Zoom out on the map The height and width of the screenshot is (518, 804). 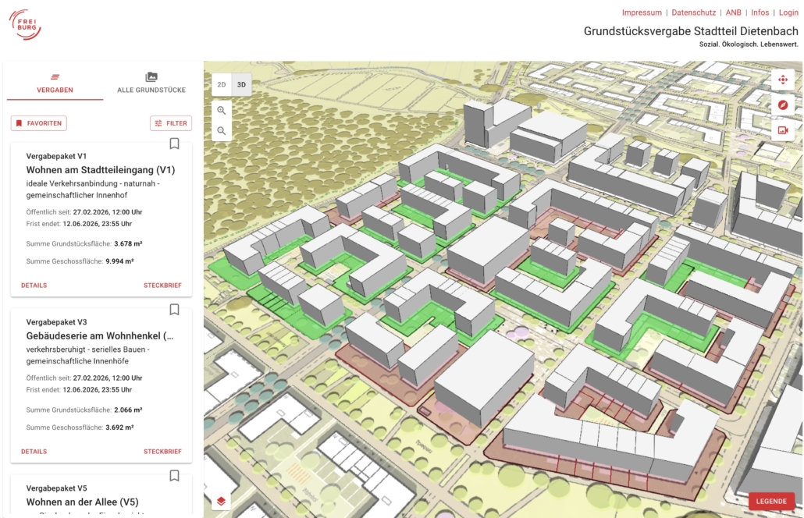tap(222, 131)
